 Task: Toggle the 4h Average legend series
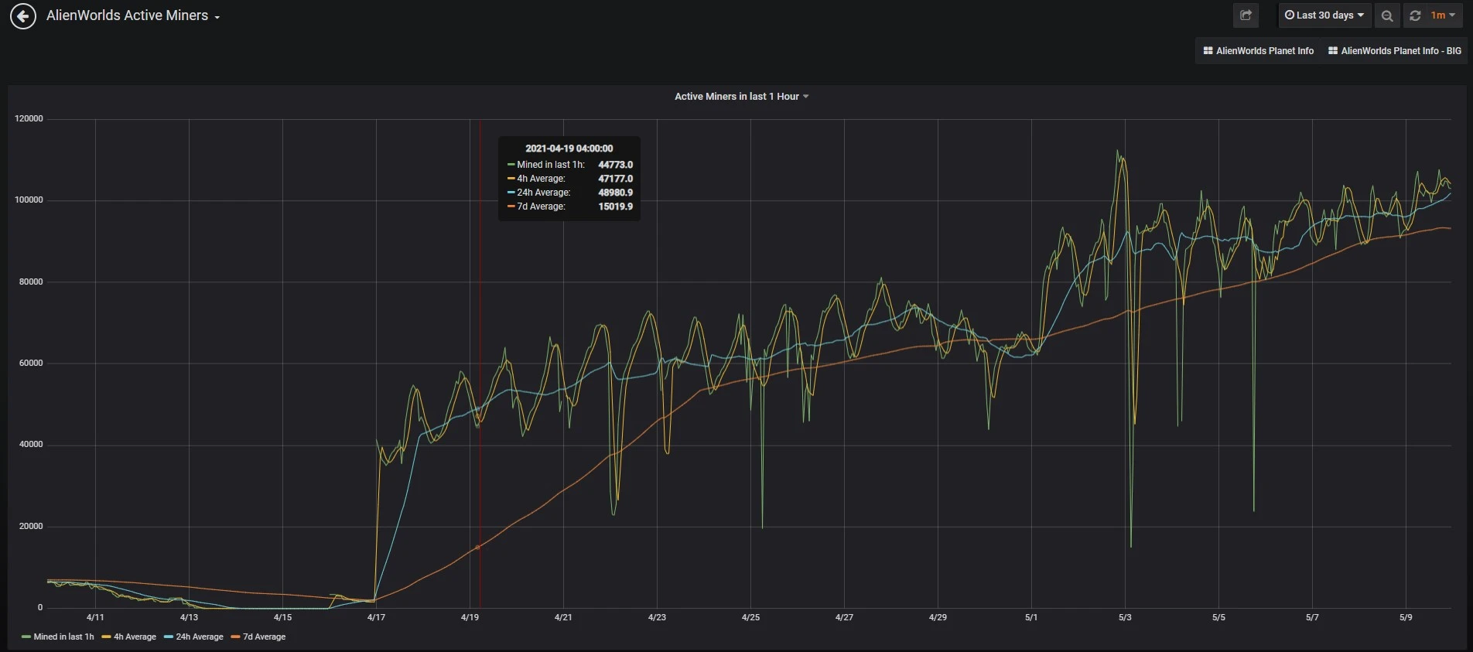pos(129,637)
